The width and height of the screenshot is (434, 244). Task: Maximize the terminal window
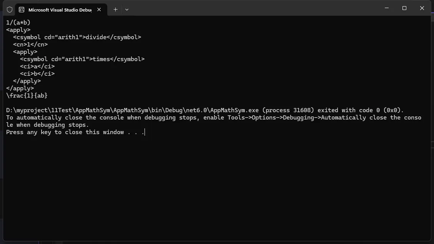pyautogui.click(x=404, y=8)
